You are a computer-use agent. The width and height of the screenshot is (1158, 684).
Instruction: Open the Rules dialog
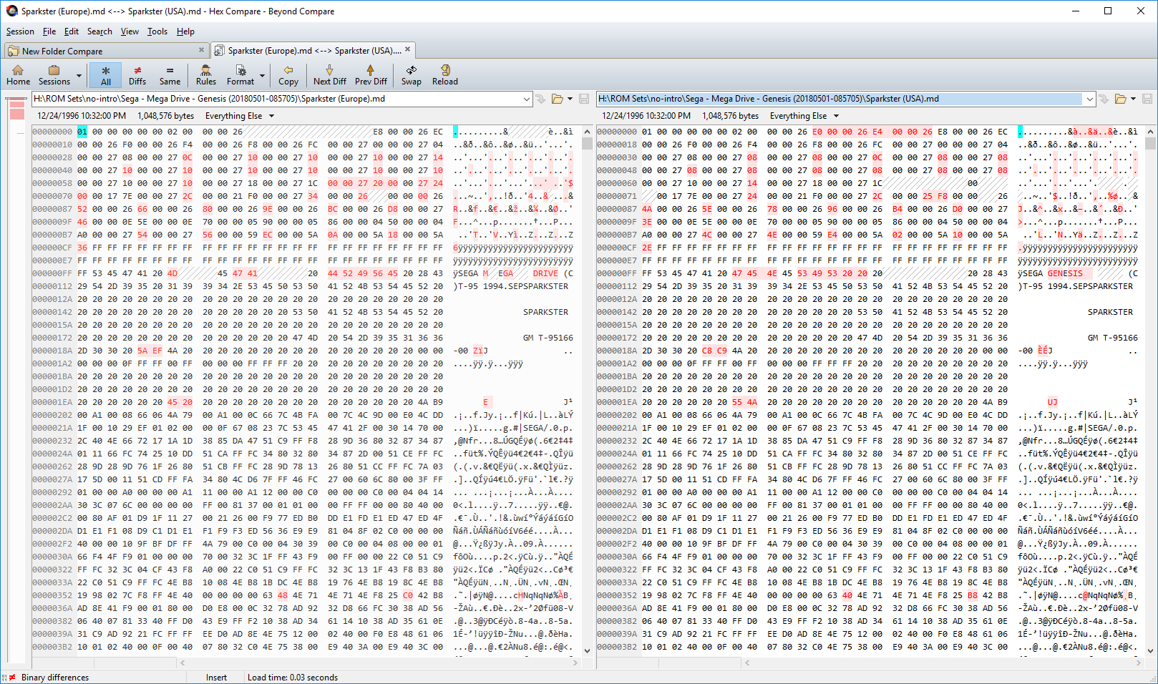[x=206, y=75]
